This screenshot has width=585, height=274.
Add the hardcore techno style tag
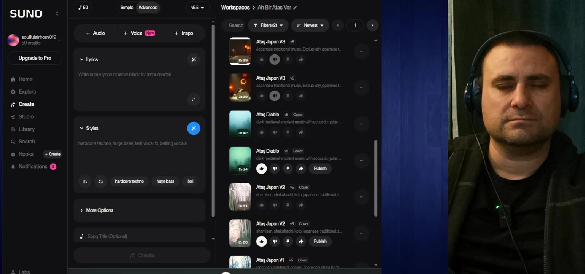tap(129, 182)
